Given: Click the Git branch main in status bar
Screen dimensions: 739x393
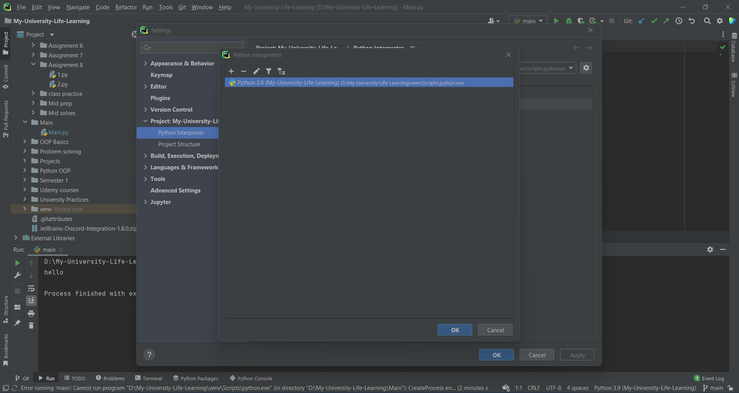Looking at the screenshot, I should 713,388.
